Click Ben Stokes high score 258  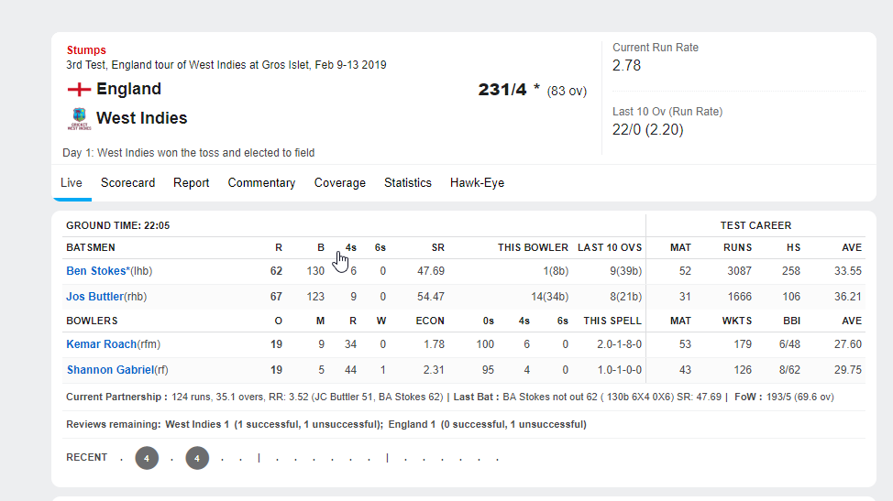point(791,271)
